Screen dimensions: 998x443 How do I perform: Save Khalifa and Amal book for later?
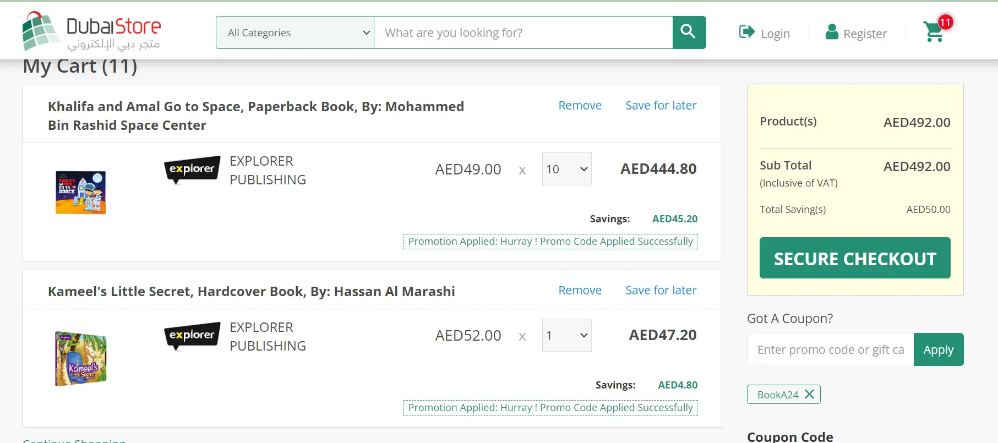[x=661, y=105]
